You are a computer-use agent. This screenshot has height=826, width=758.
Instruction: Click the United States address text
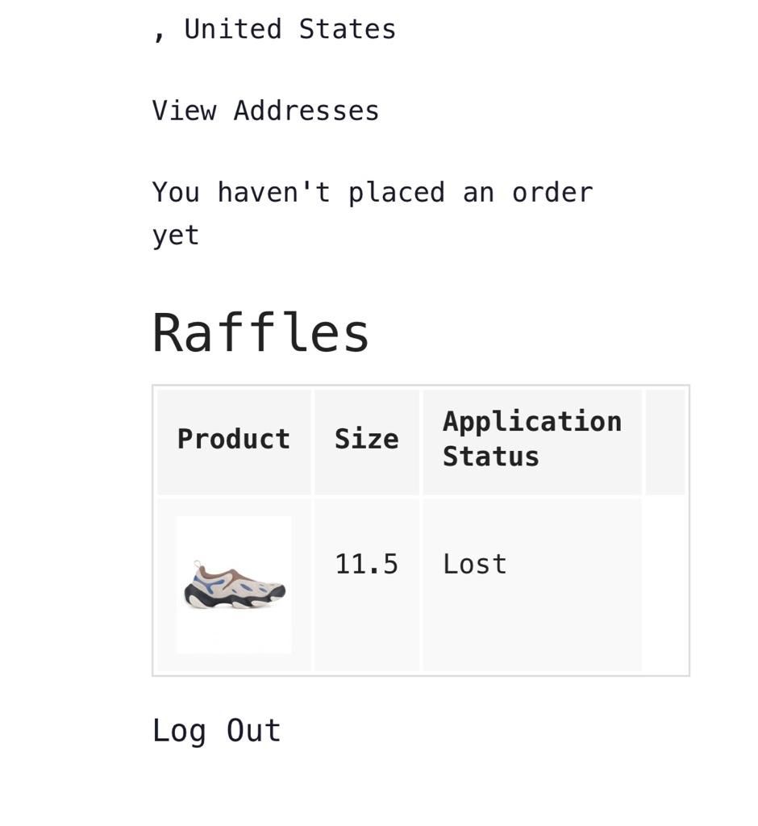coord(289,30)
